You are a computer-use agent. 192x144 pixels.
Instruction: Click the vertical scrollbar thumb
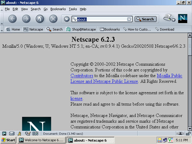click(190, 46)
